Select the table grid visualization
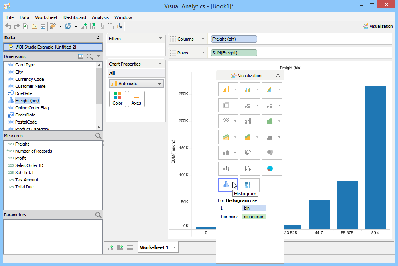The width and height of the screenshot is (398, 266). [228, 105]
